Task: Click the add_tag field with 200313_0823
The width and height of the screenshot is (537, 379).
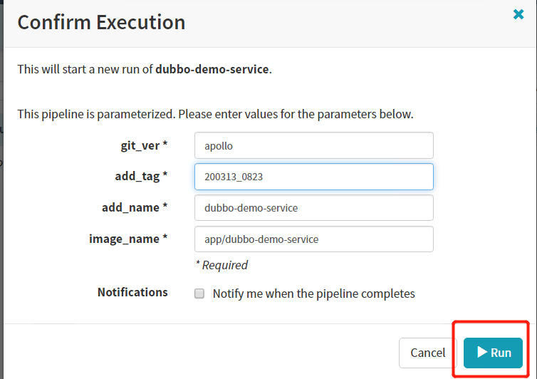Action: click(313, 177)
